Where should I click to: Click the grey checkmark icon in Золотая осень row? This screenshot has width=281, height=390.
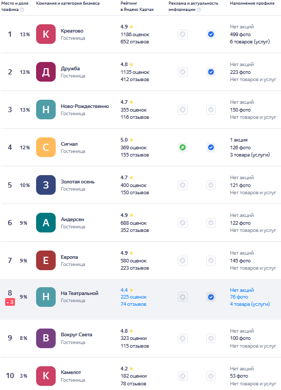(211, 185)
